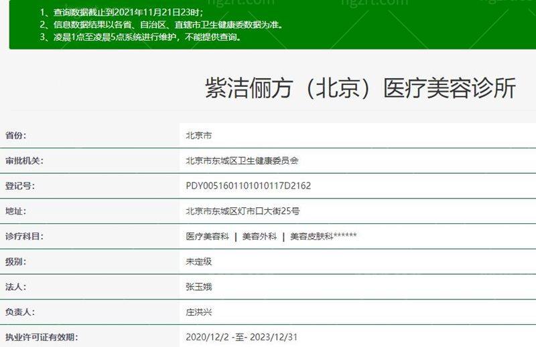Click the responsible person name 庄洪兴
The image size is (536, 347).
[x=198, y=312]
